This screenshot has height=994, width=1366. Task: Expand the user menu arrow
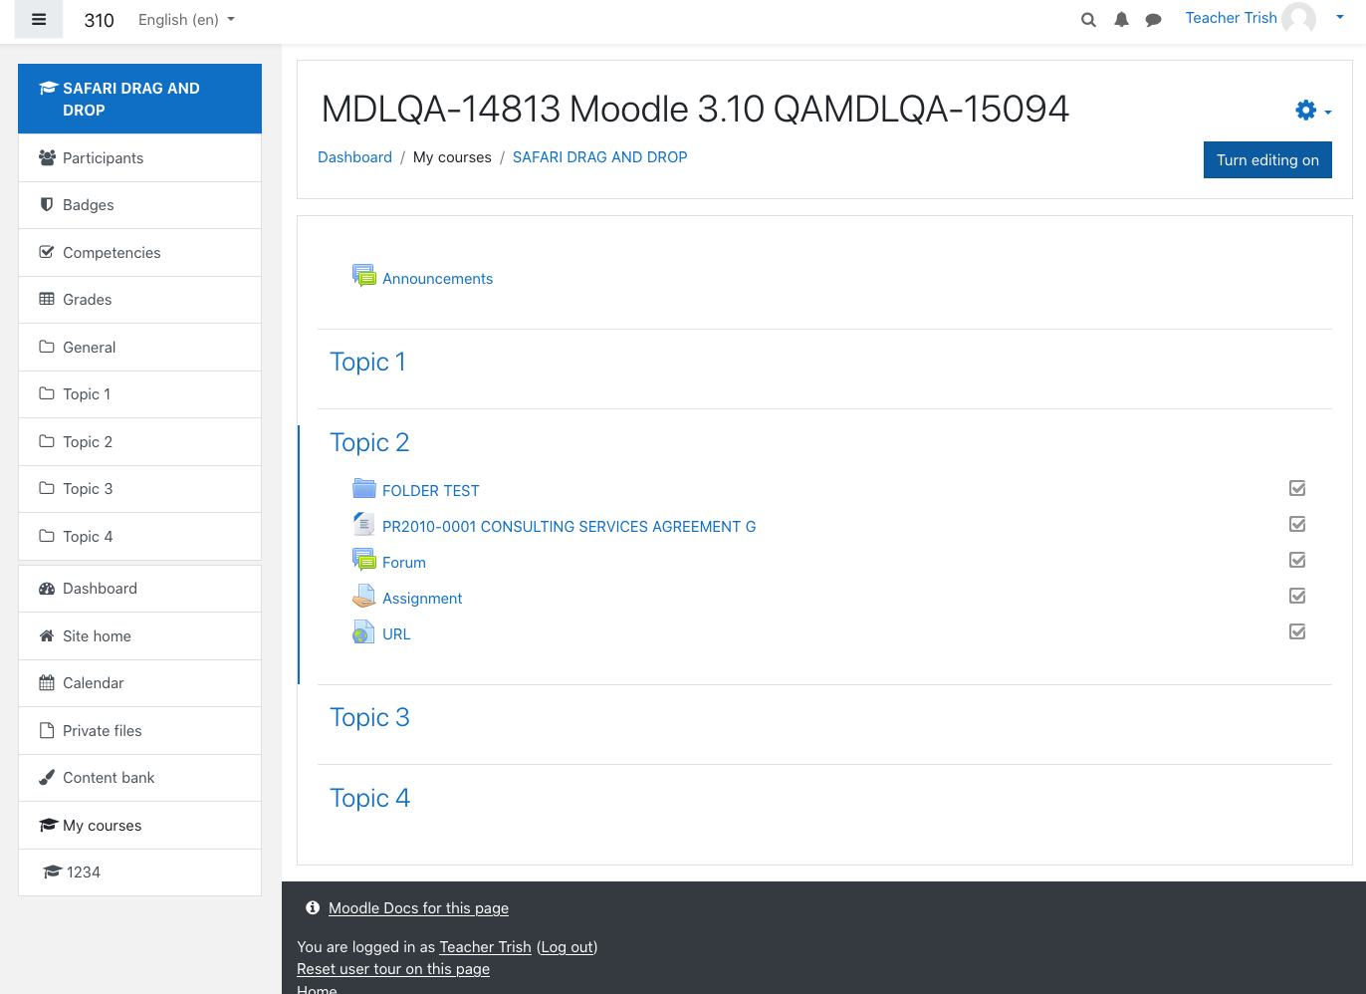click(x=1340, y=17)
